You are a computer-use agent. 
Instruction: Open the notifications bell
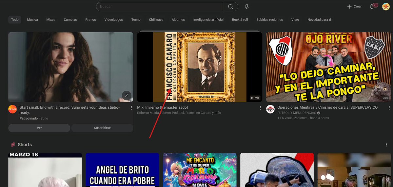[372, 7]
